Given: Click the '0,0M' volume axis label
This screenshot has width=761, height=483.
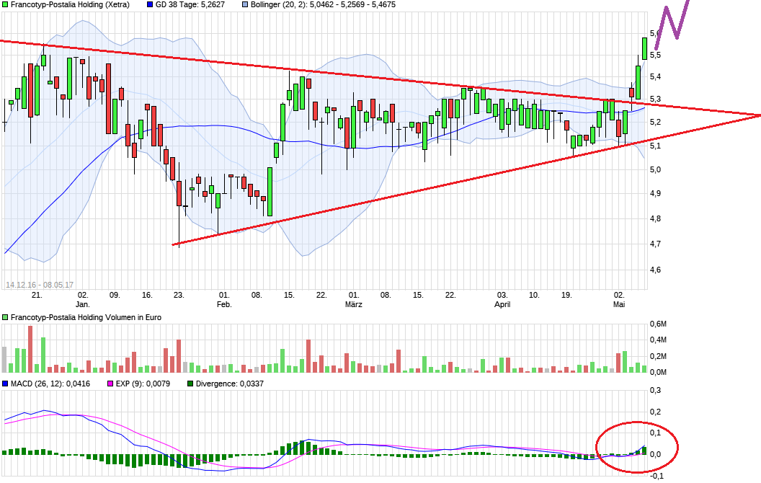Looking at the screenshot, I should [x=658, y=372].
